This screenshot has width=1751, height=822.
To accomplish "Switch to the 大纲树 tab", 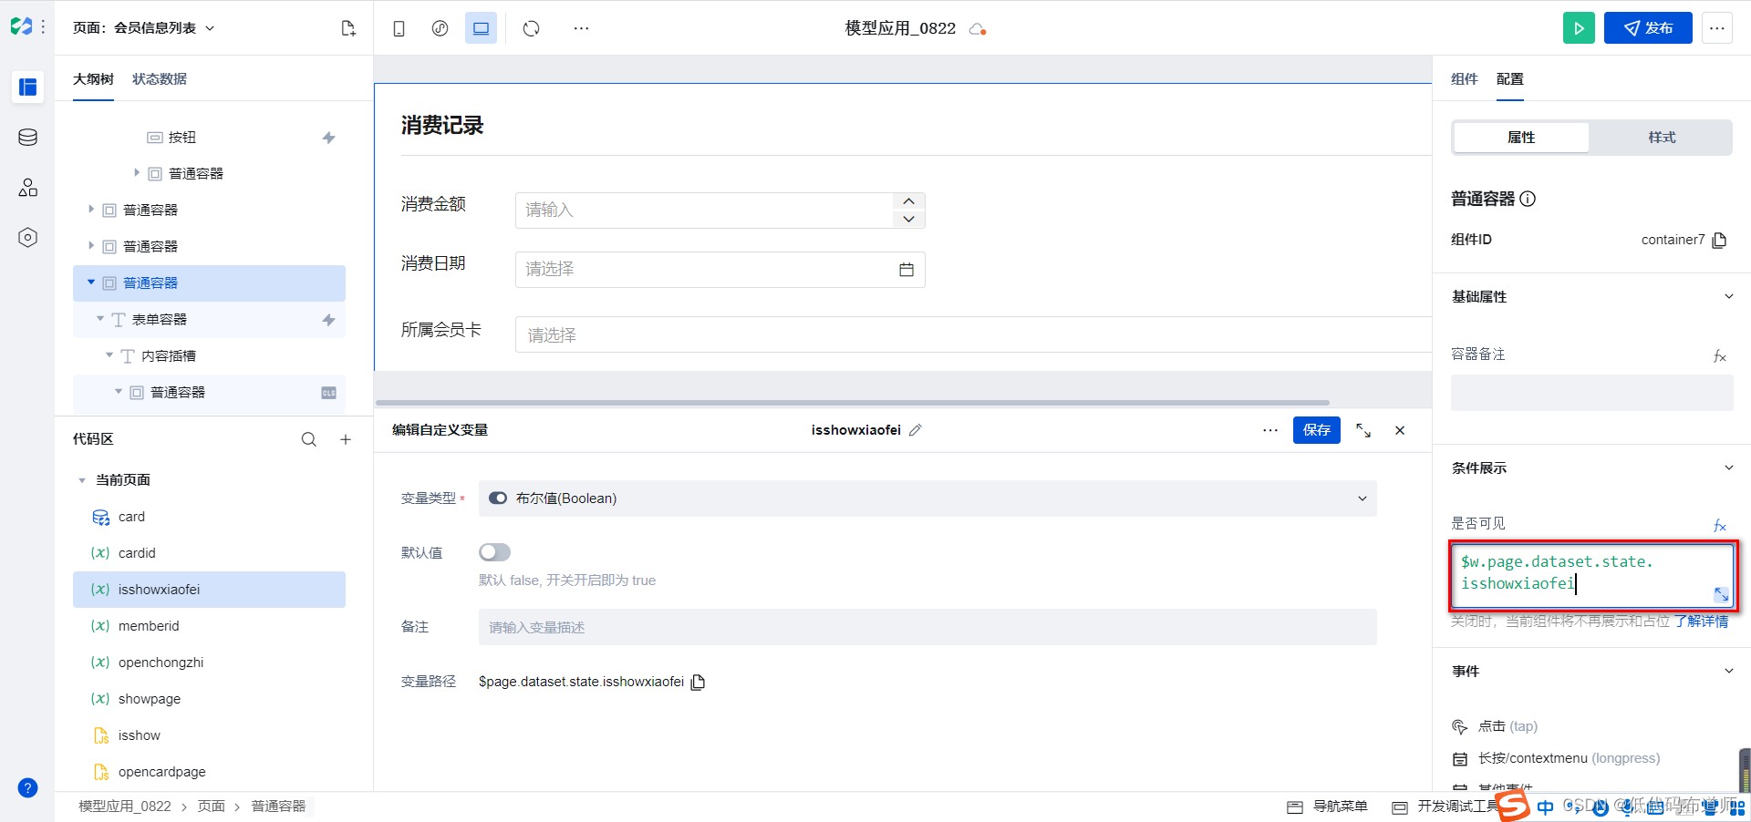I will pos(93,79).
